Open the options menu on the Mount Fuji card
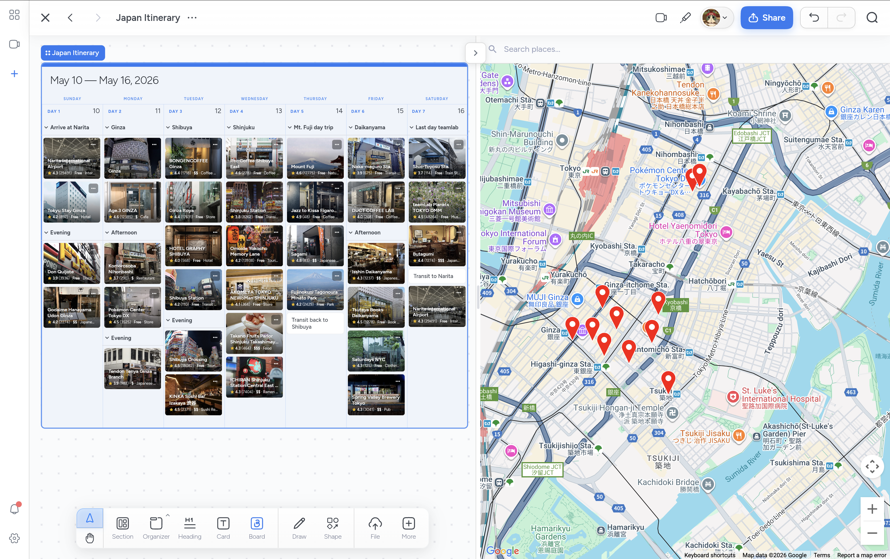 tap(337, 145)
